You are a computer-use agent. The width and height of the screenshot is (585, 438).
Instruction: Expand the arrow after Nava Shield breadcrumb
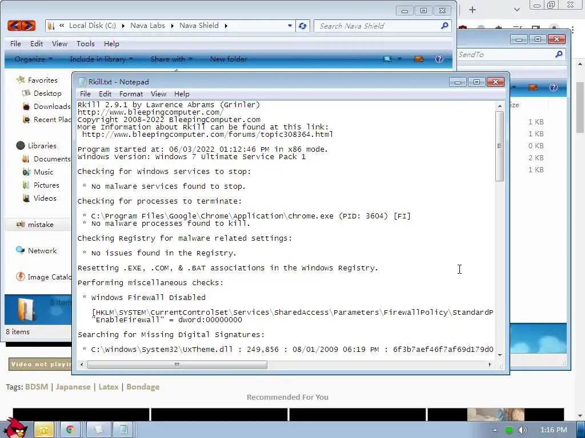226,26
